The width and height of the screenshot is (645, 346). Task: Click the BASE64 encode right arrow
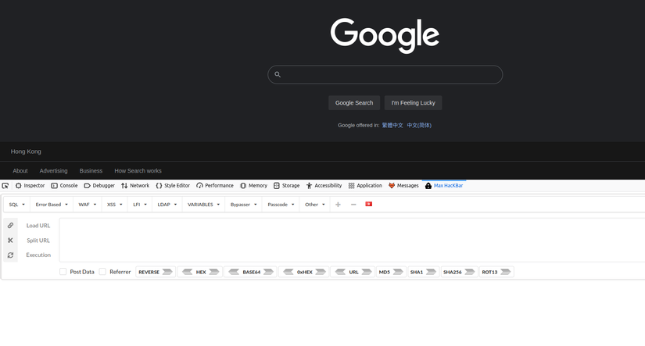coord(268,272)
